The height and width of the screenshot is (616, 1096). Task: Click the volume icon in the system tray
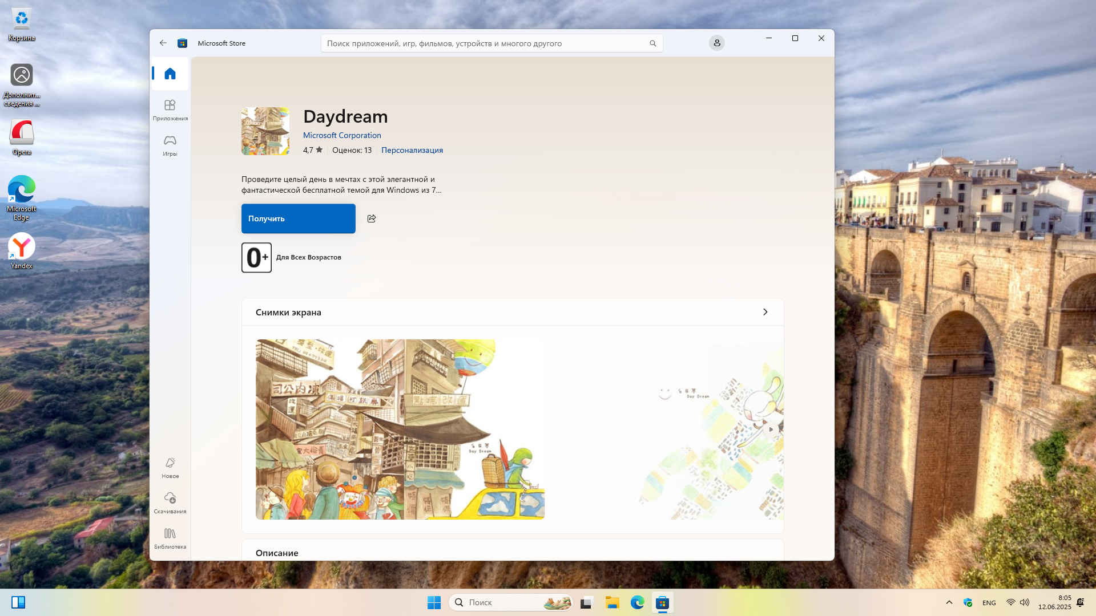tap(1025, 602)
